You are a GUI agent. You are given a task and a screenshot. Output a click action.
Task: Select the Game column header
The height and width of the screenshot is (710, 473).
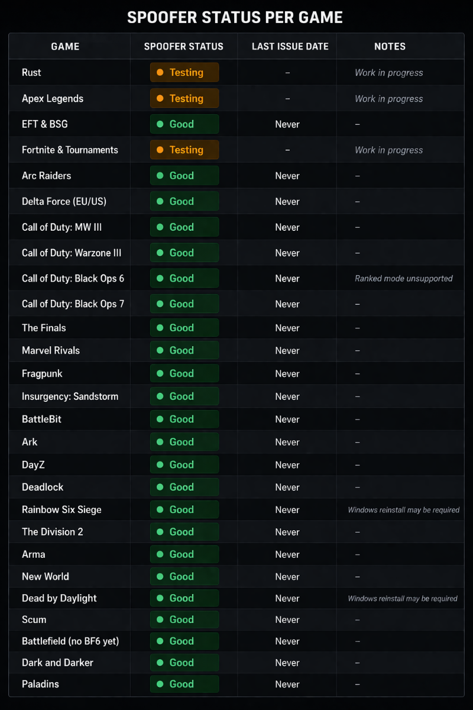(x=65, y=47)
